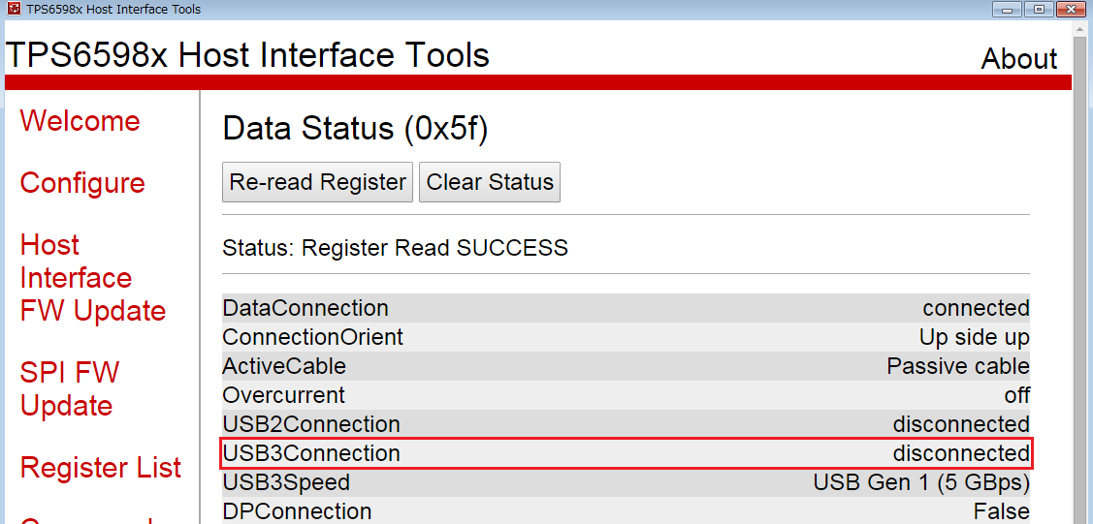Viewport: 1093px width, 524px height.
Task: Go to the Welcome page
Action: click(x=80, y=121)
